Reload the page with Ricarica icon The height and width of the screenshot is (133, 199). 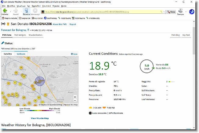coord(26,10)
